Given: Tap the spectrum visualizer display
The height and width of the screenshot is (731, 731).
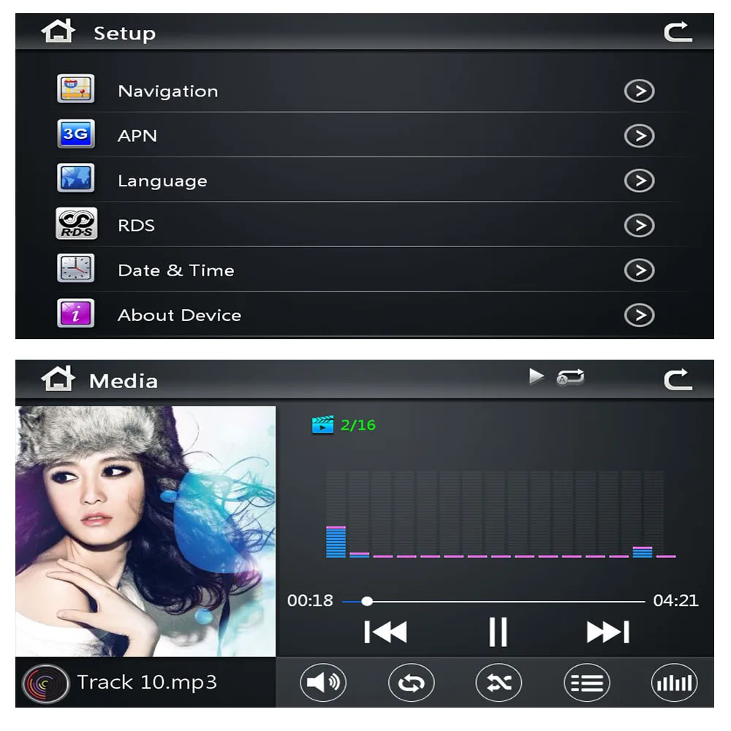Looking at the screenshot, I should tap(501, 514).
